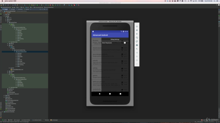Select gradle.properties file
Viewport: 220px width, 123px height.
11,104
